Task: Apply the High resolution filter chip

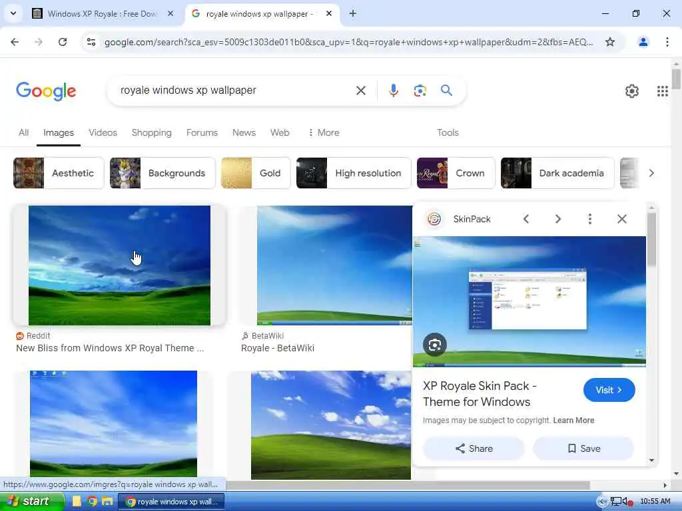Action: 354,173
